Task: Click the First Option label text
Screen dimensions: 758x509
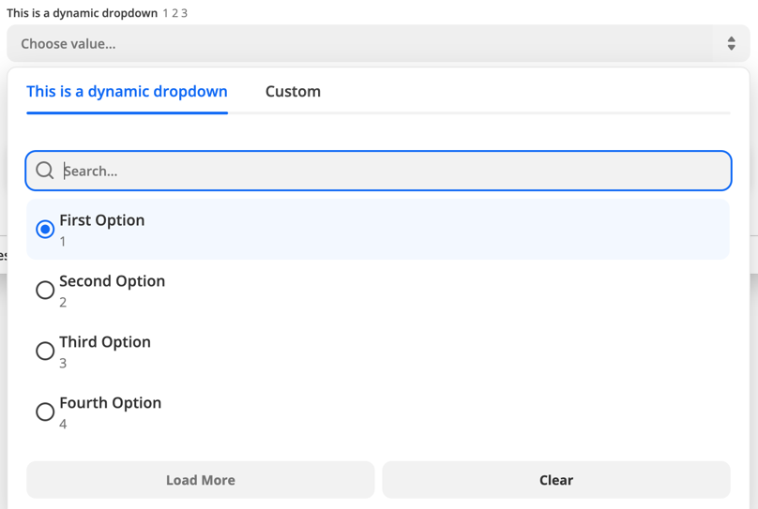Action: click(x=102, y=220)
